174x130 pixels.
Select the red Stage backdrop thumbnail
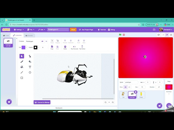[169, 87]
